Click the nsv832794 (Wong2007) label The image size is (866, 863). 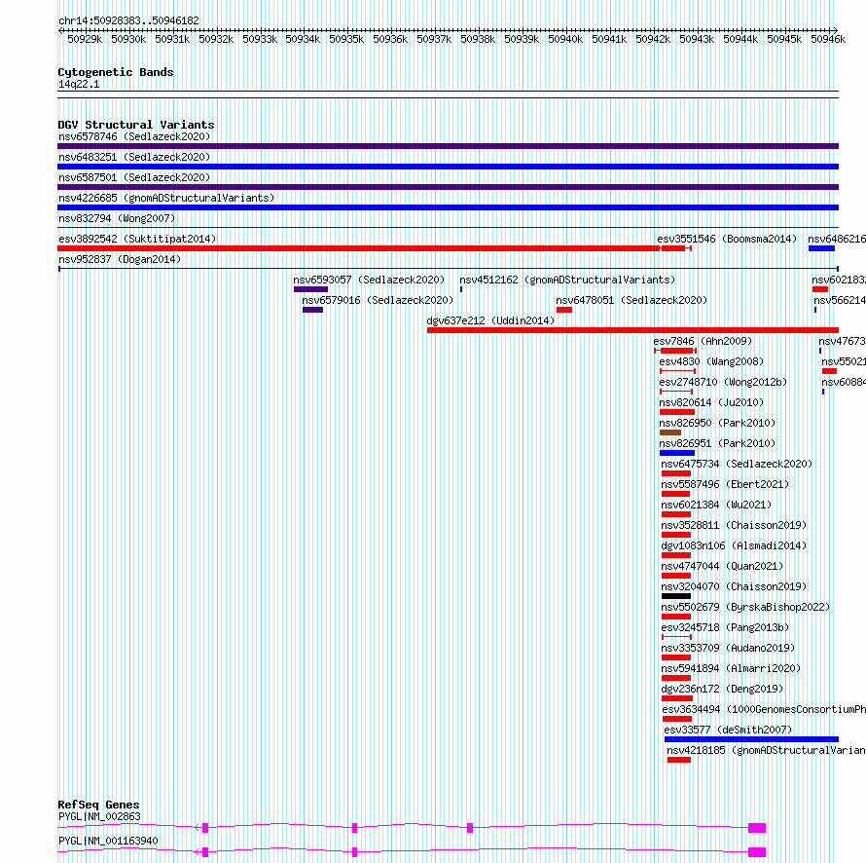[x=117, y=218]
